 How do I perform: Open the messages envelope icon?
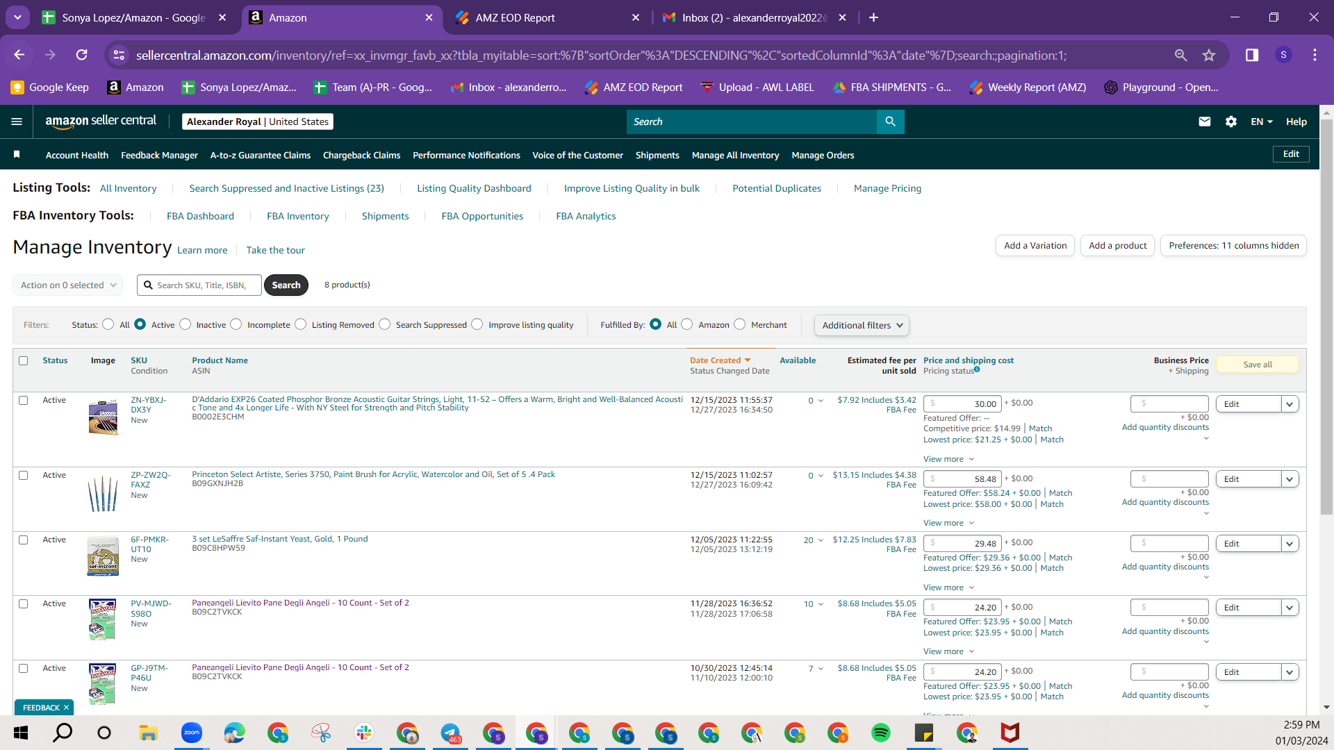coord(1205,122)
